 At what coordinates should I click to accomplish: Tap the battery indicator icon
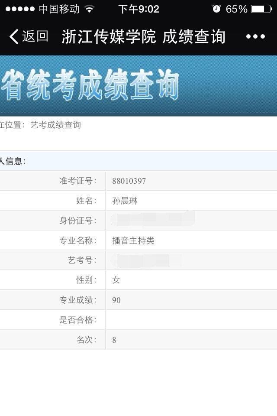click(261, 9)
